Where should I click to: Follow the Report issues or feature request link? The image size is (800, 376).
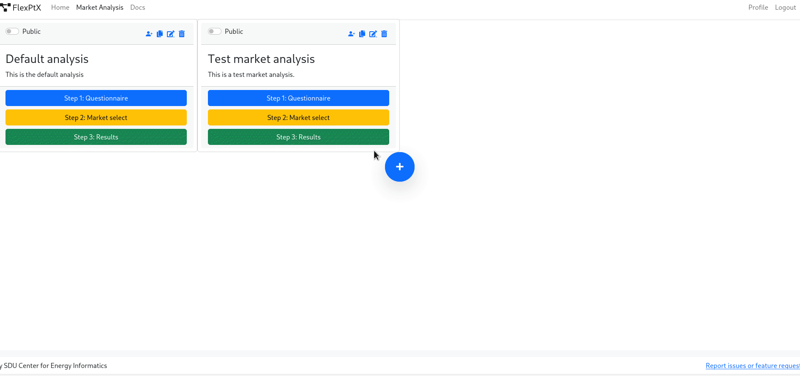[753, 366]
